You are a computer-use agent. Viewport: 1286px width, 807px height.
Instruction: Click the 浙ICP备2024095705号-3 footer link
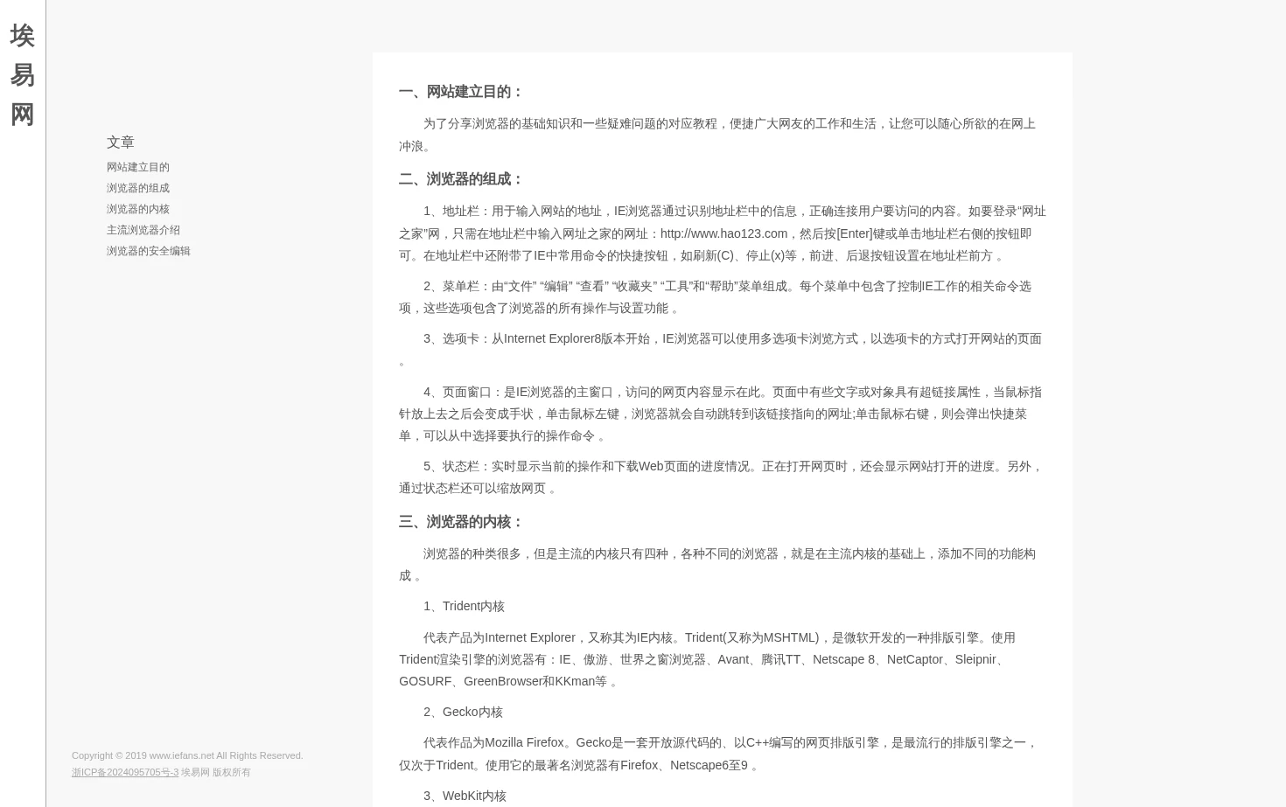(x=125, y=772)
